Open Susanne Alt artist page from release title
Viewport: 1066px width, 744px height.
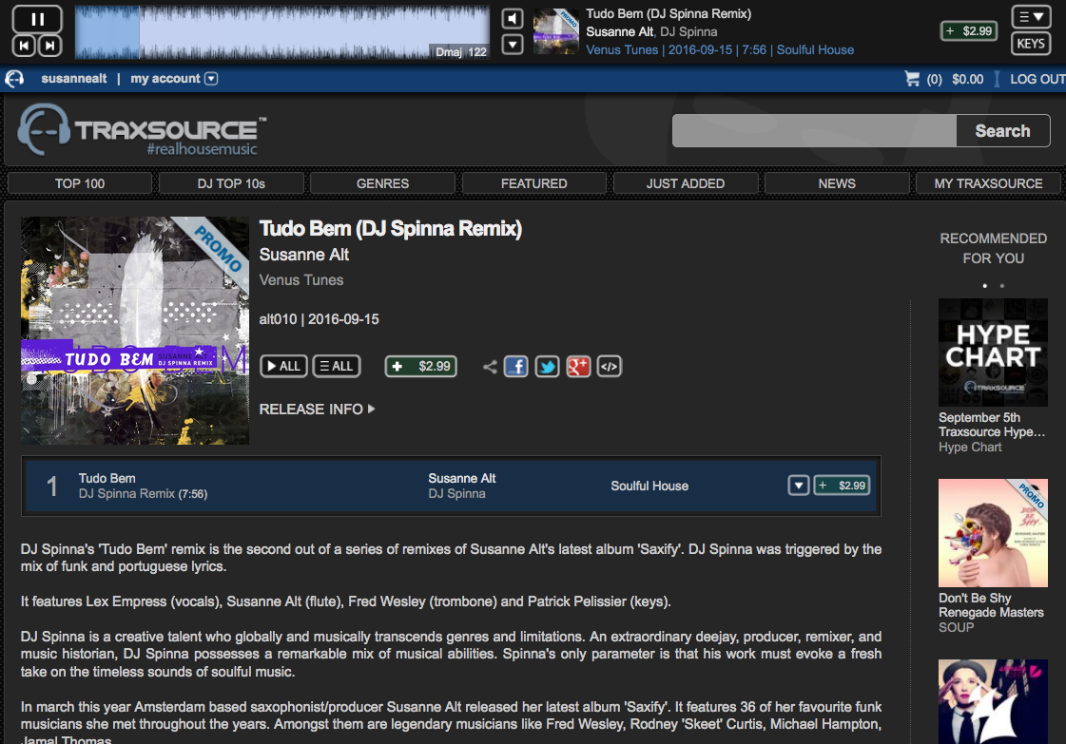click(x=304, y=255)
